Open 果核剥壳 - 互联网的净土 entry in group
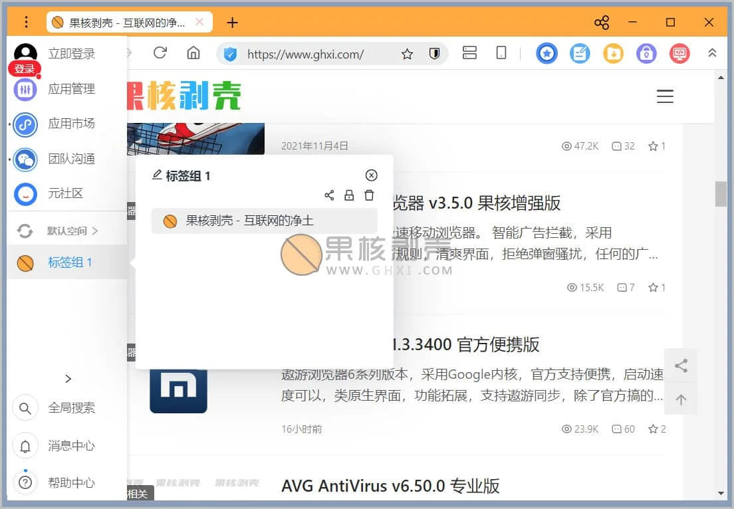This screenshot has height=509, width=734. pyautogui.click(x=264, y=221)
